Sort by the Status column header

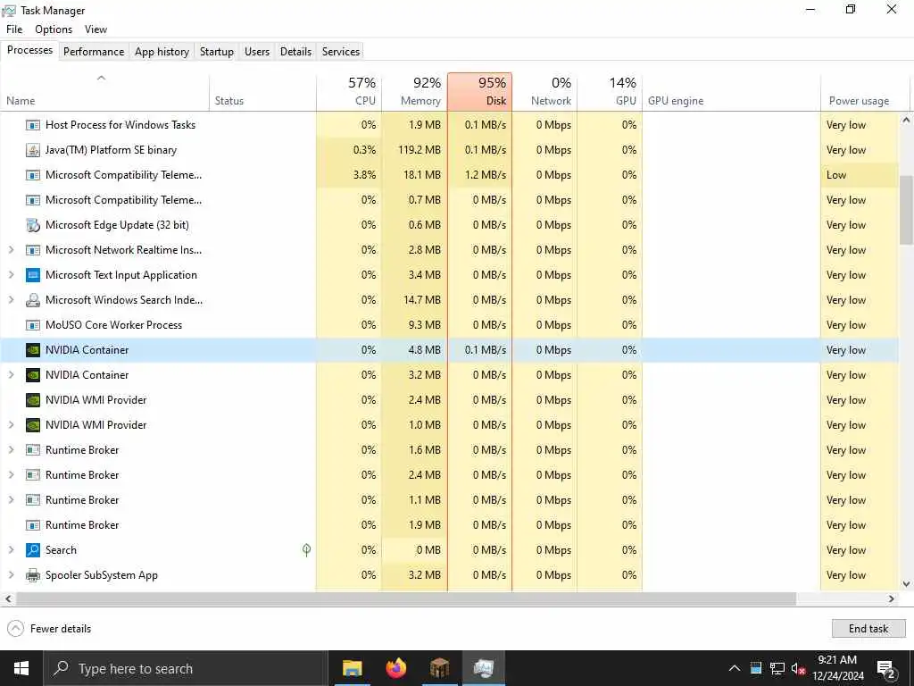(263, 92)
